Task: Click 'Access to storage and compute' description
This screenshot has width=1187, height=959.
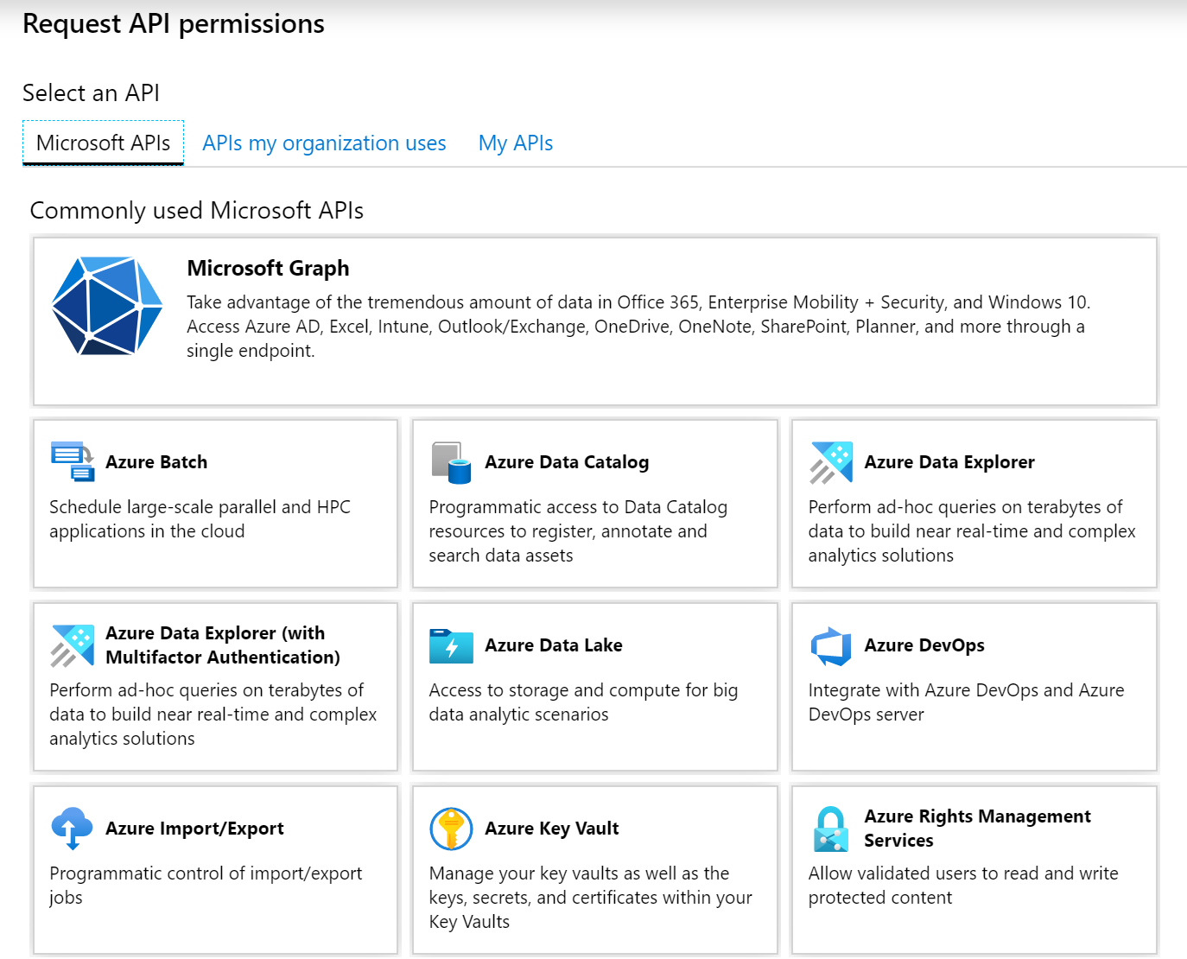Action: [583, 702]
